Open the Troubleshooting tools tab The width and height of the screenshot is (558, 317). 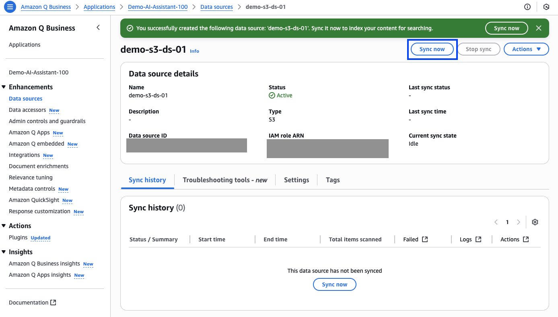point(225,180)
